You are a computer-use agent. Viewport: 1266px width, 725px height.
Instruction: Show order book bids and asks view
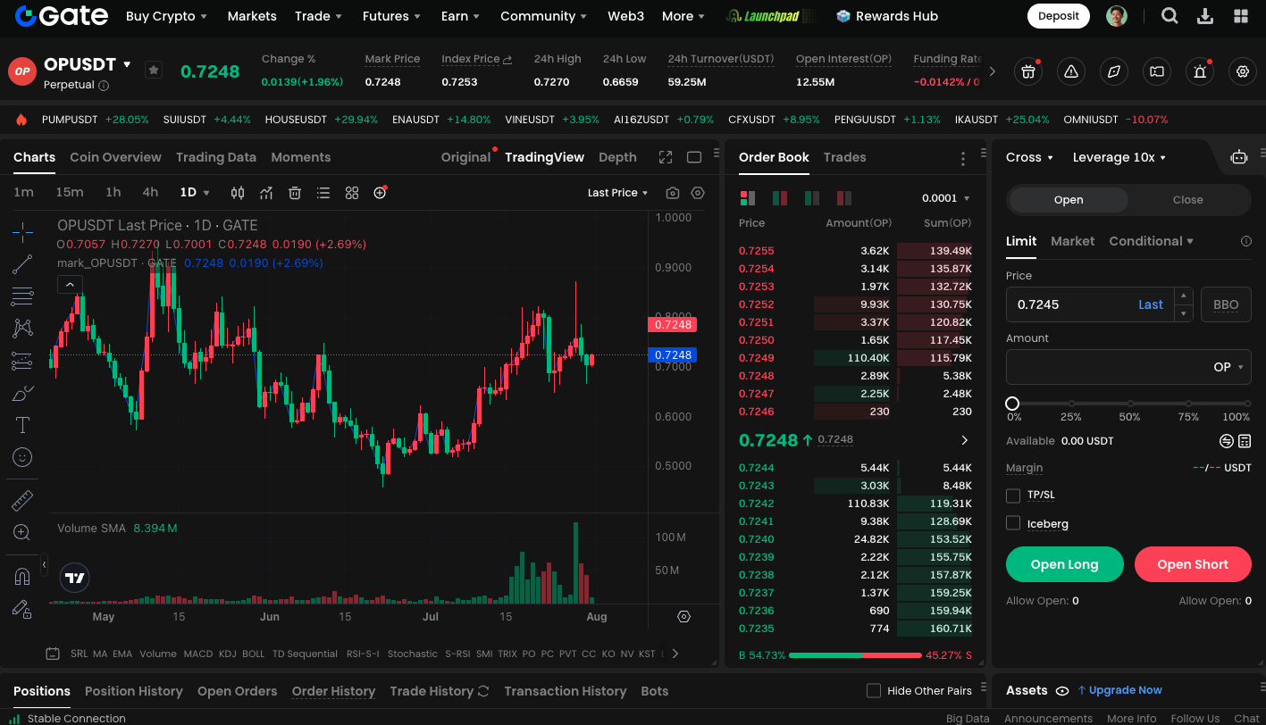748,198
